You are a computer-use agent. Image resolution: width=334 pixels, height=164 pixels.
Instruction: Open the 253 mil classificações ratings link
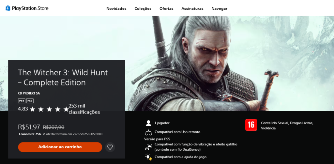coord(84,109)
